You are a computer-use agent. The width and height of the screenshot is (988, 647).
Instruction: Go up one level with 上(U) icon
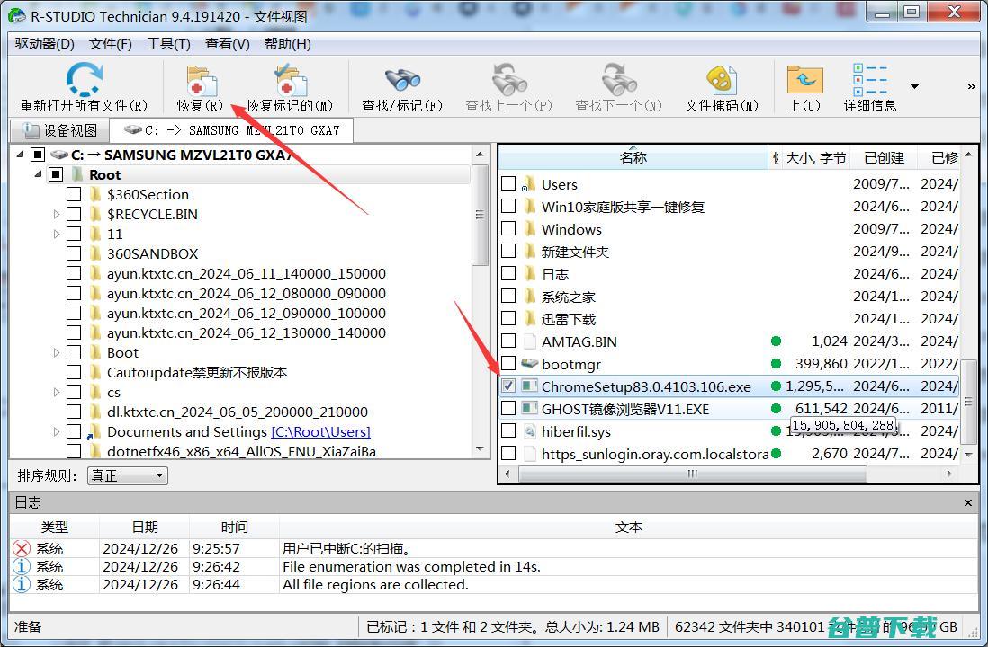(x=804, y=81)
